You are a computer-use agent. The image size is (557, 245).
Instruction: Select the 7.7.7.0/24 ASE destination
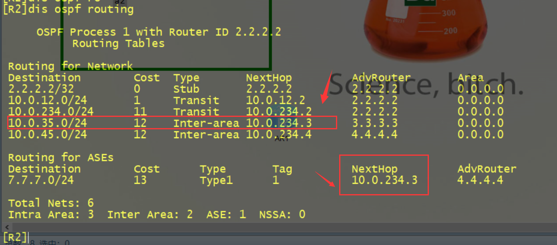click(40, 180)
